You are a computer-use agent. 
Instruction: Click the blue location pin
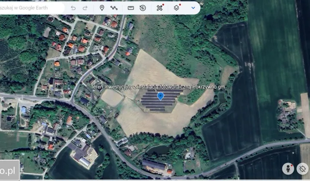coord(160,97)
